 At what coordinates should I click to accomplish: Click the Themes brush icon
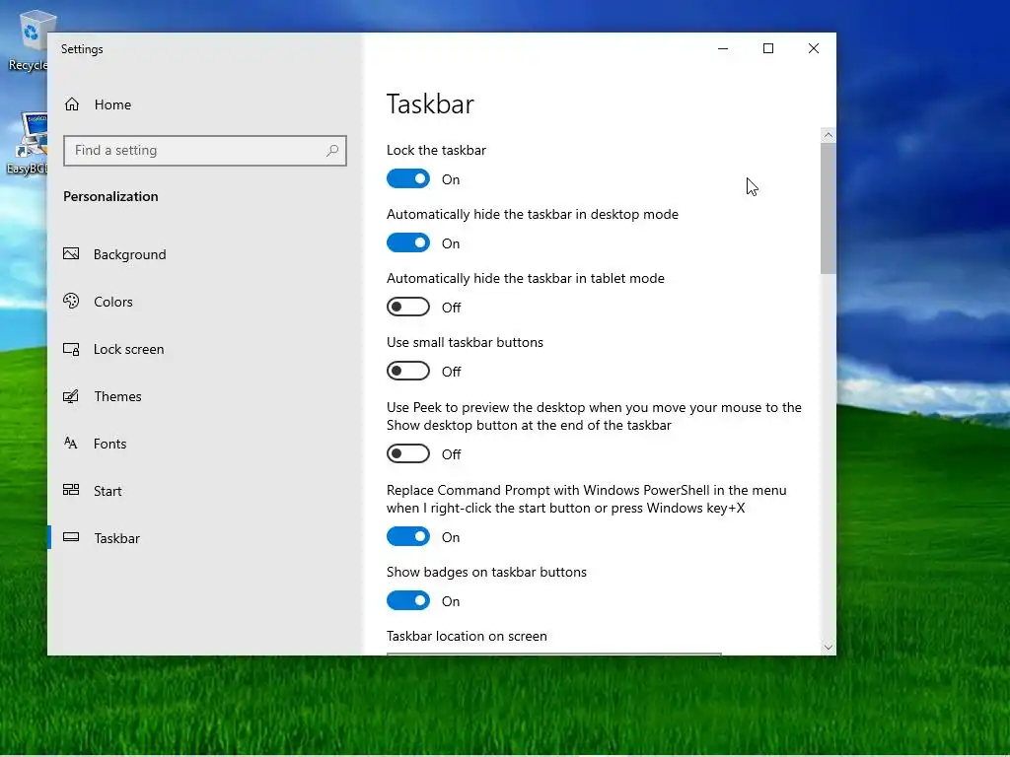(71, 396)
